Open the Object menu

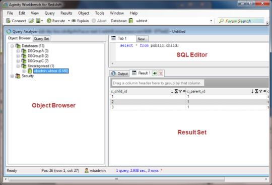[x=84, y=13]
